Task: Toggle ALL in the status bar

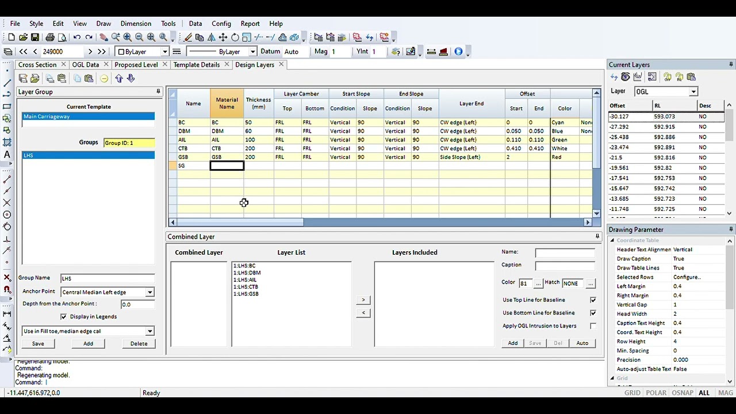Action: click(704, 393)
